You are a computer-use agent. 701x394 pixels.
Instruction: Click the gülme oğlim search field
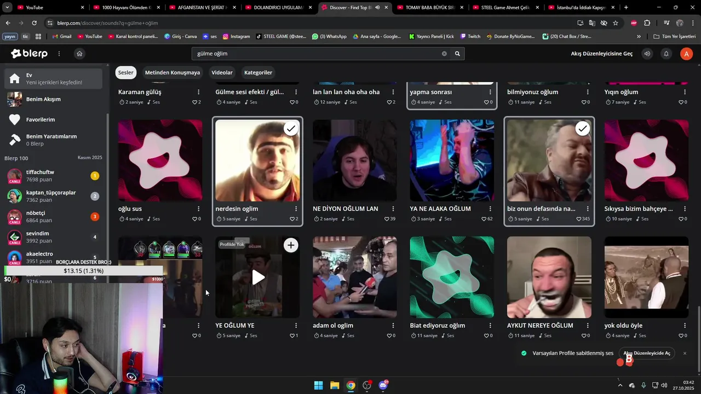[316, 54]
